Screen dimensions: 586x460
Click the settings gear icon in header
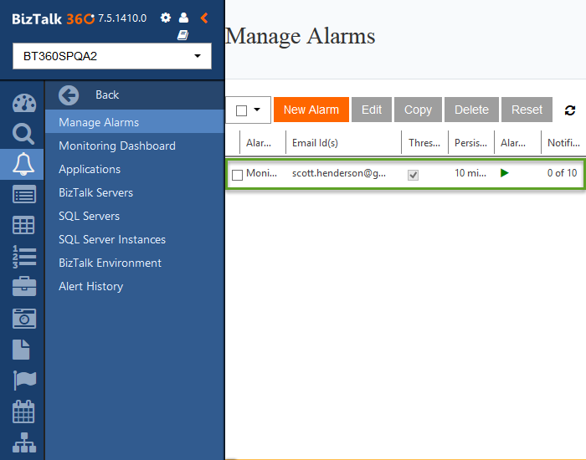[166, 18]
